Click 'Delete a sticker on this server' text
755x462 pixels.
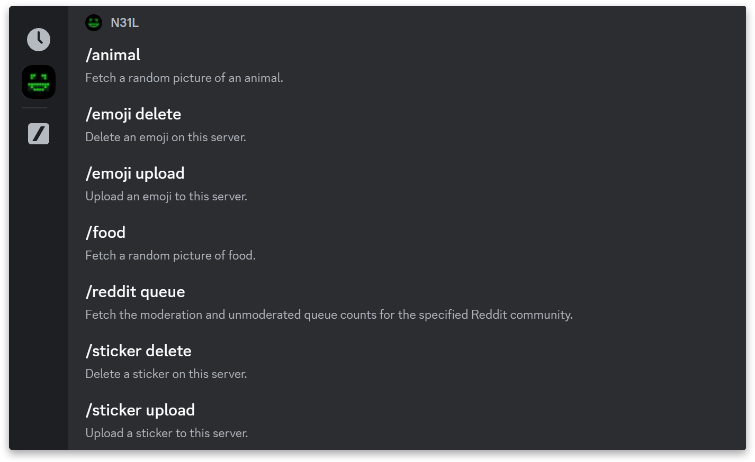click(166, 374)
